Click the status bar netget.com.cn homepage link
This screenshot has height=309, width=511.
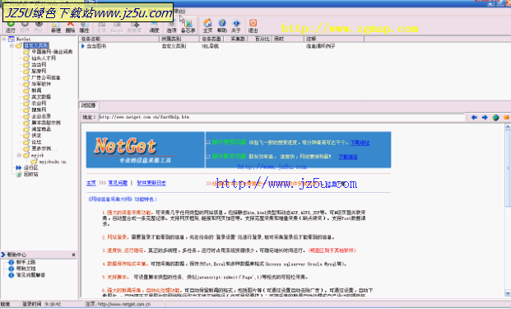(x=123, y=304)
